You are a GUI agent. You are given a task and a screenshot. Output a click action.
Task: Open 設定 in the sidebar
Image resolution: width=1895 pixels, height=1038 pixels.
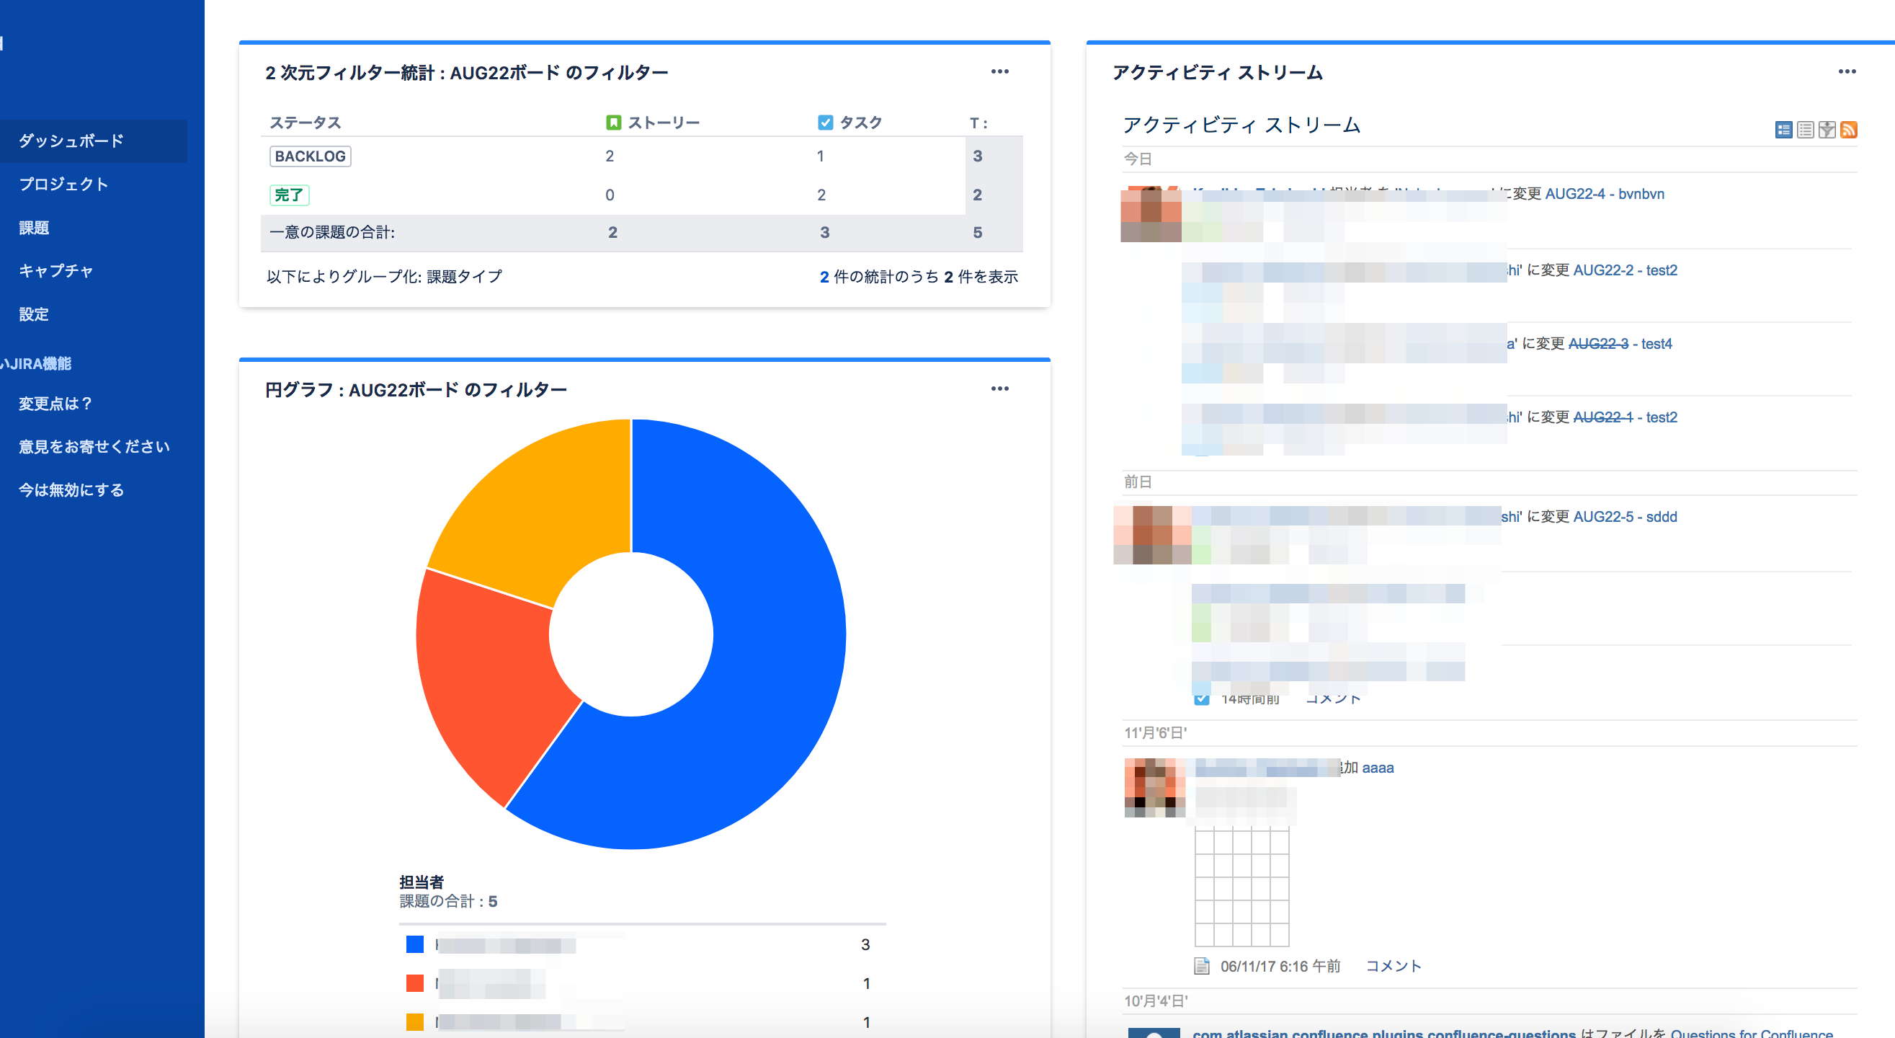(34, 314)
